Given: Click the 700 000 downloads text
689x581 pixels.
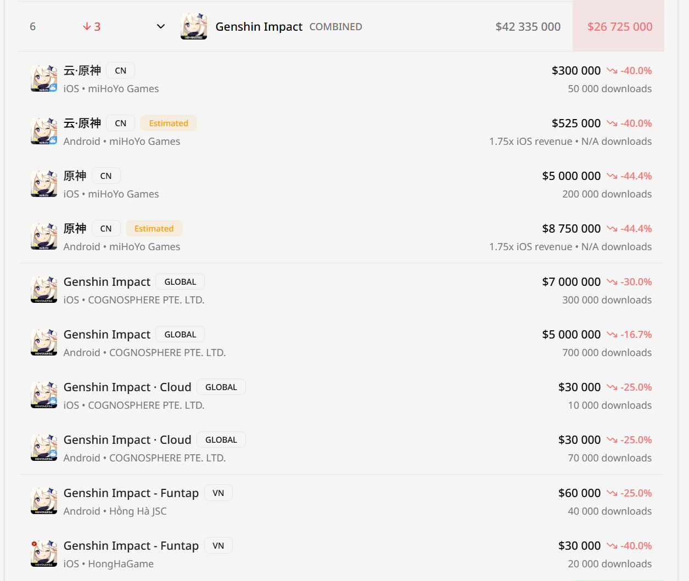Looking at the screenshot, I should coord(607,352).
